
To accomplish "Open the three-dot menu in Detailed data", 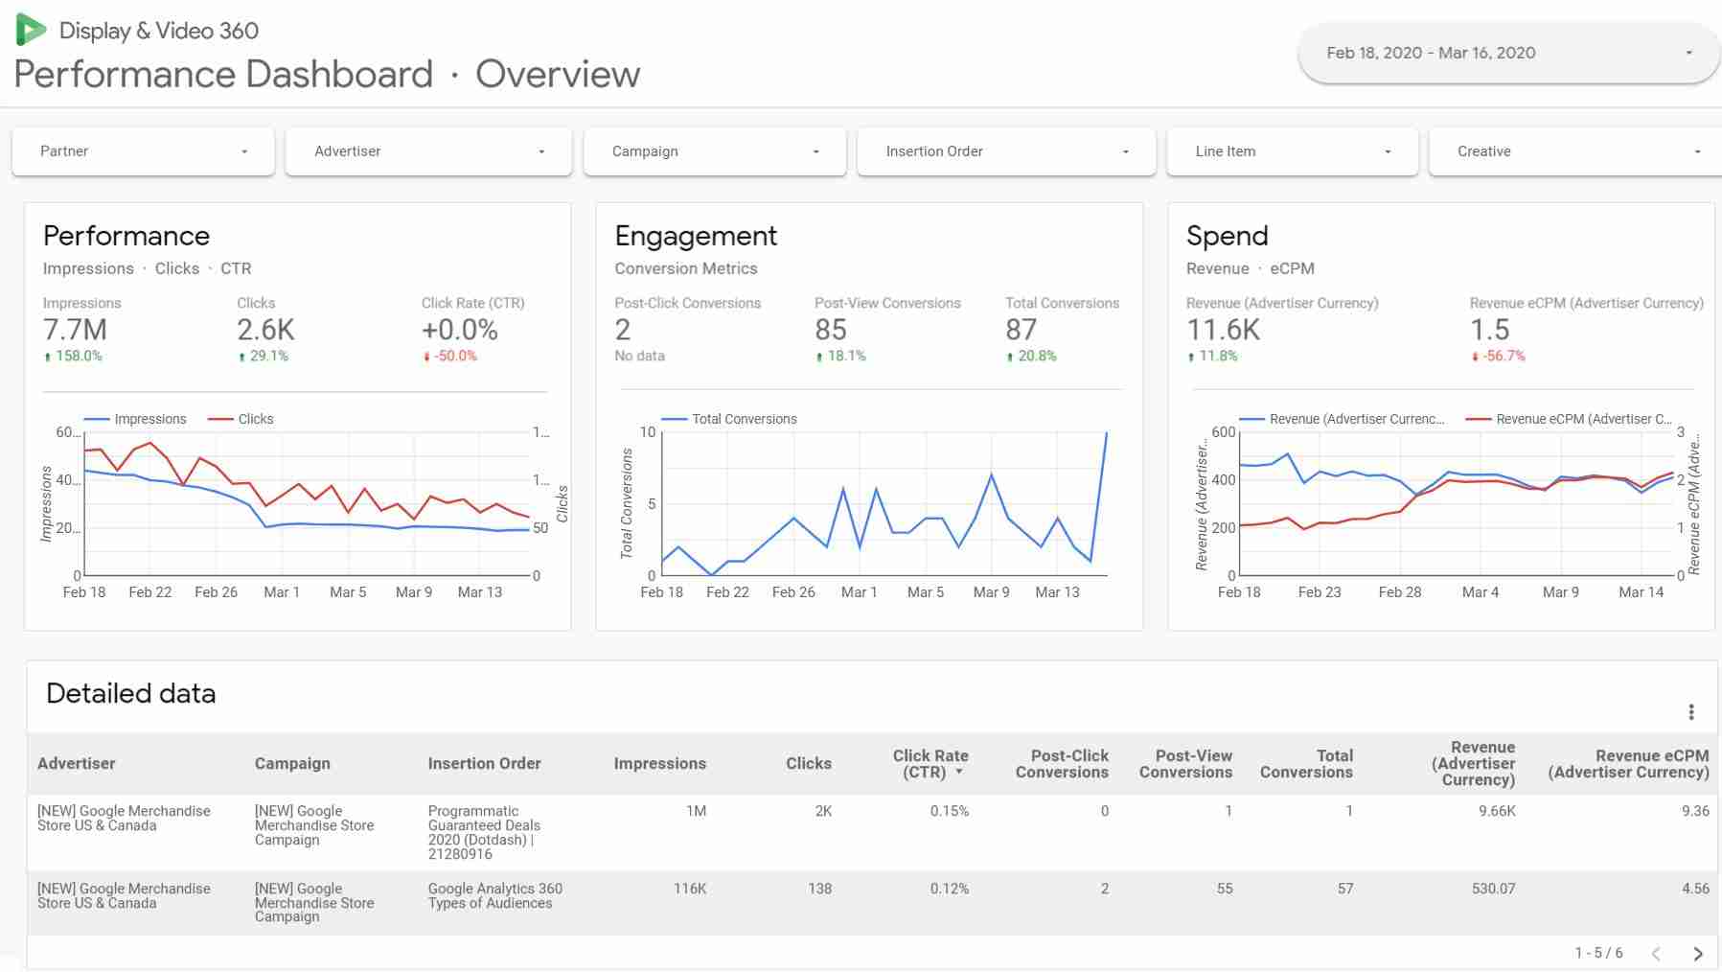I will click(x=1690, y=711).
